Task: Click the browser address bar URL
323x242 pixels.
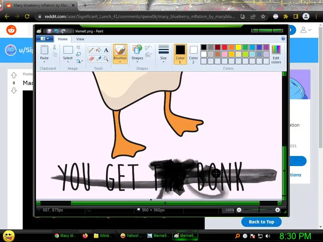Action: (x=140, y=16)
